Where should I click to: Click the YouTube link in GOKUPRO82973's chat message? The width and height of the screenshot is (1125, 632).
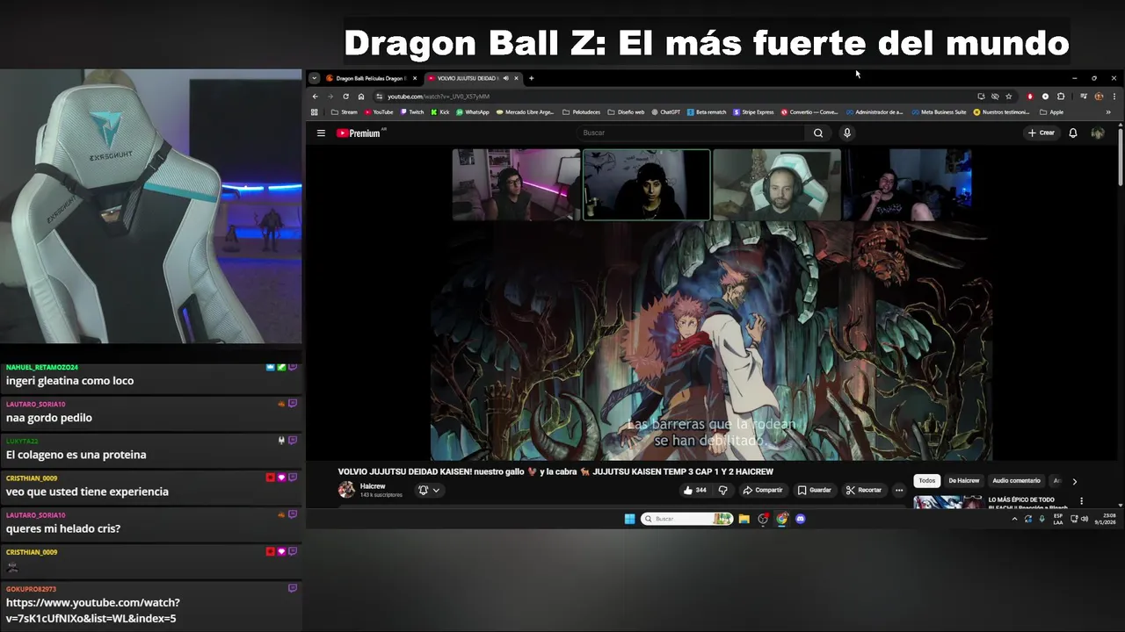click(x=92, y=611)
